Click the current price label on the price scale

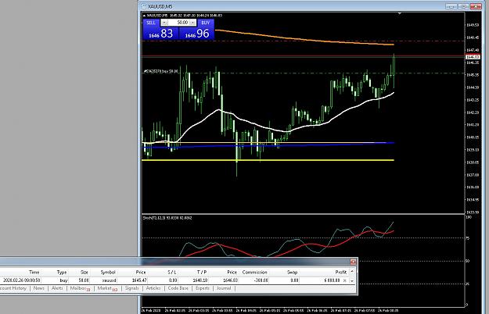472,57
